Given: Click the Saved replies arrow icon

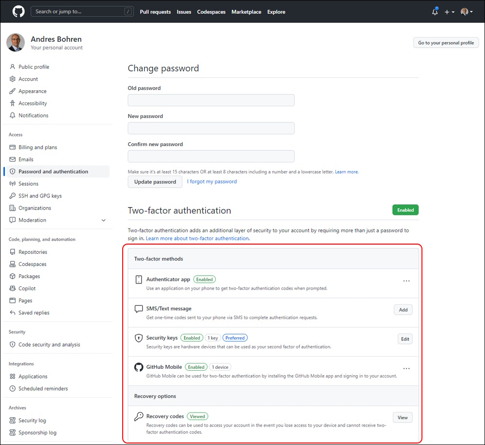Looking at the screenshot, I should pos(13,312).
